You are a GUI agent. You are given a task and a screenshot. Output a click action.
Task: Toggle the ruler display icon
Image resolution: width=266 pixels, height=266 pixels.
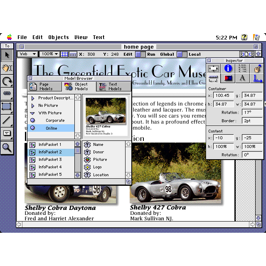(73, 54)
